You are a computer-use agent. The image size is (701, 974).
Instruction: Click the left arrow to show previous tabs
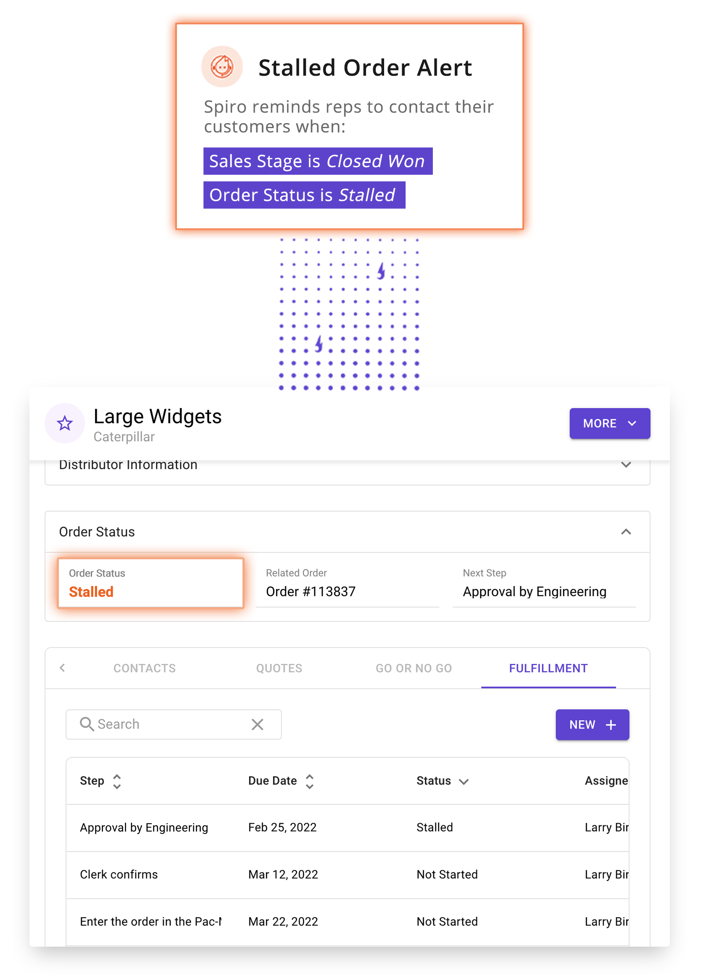(62, 668)
